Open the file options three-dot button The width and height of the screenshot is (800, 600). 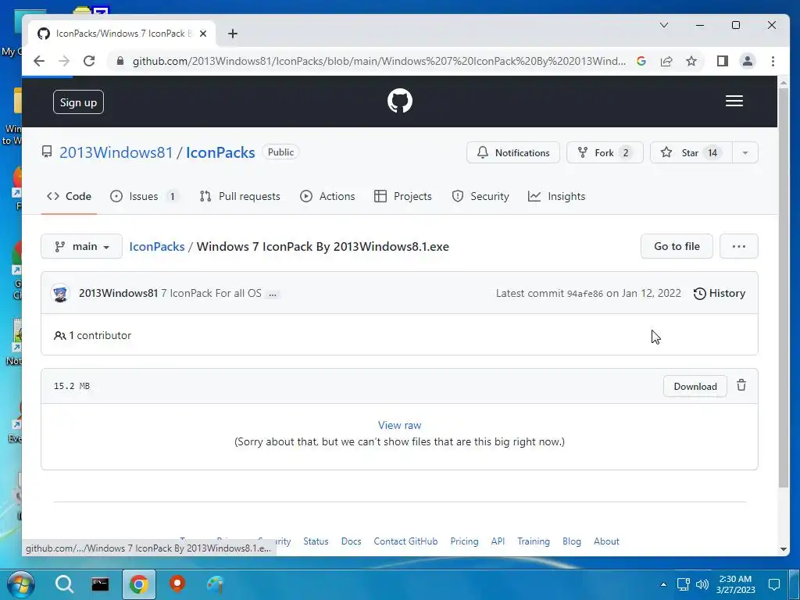point(739,246)
